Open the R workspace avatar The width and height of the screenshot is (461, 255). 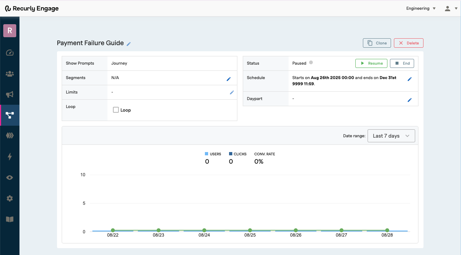point(10,31)
